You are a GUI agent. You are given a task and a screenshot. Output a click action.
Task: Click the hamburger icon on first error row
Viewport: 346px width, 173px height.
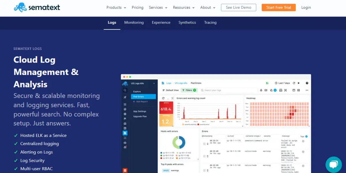tap(204, 144)
